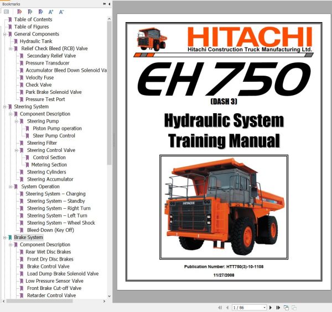Open Steering System – Charging bookmark
Viewport: 332px width, 312px height.
pos(55,194)
